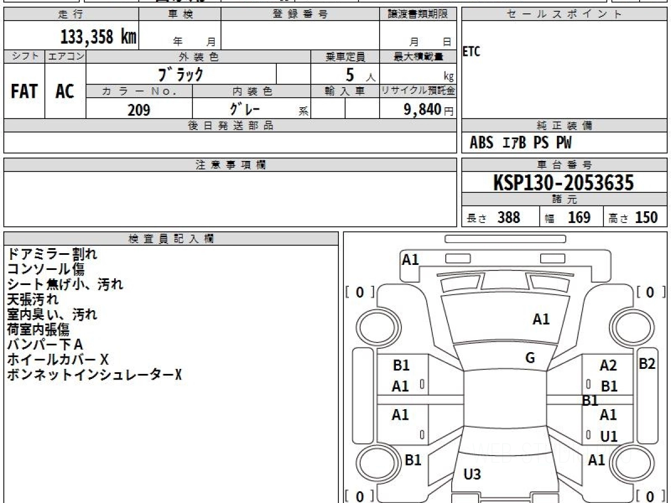The image size is (671, 503).
Task: Click the カラーNo. header
Action: 139,91
